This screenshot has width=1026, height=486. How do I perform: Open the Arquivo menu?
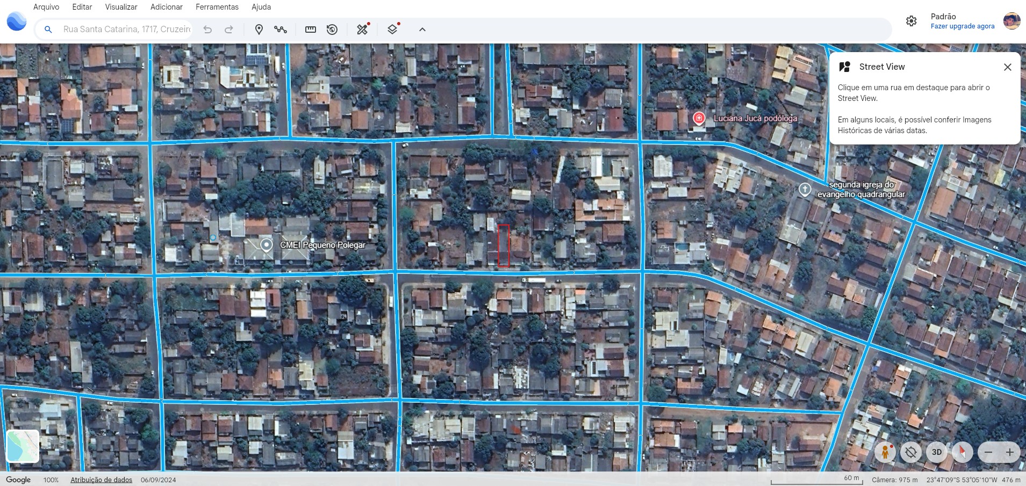(x=46, y=7)
